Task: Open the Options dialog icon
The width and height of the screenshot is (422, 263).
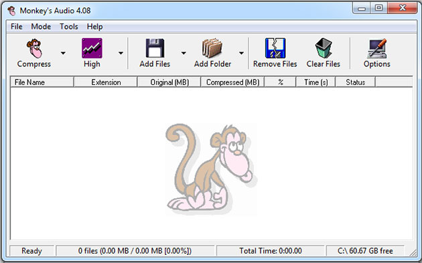Action: pyautogui.click(x=376, y=48)
